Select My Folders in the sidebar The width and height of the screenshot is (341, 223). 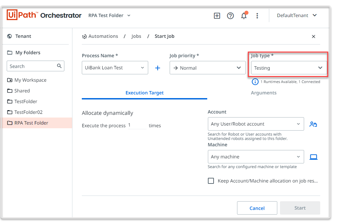point(28,53)
